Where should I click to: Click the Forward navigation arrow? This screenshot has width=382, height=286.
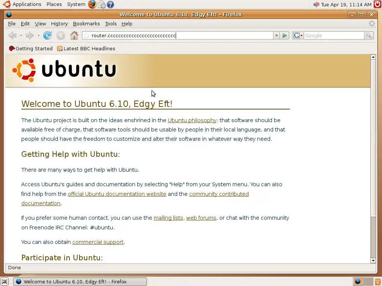tap(29, 35)
